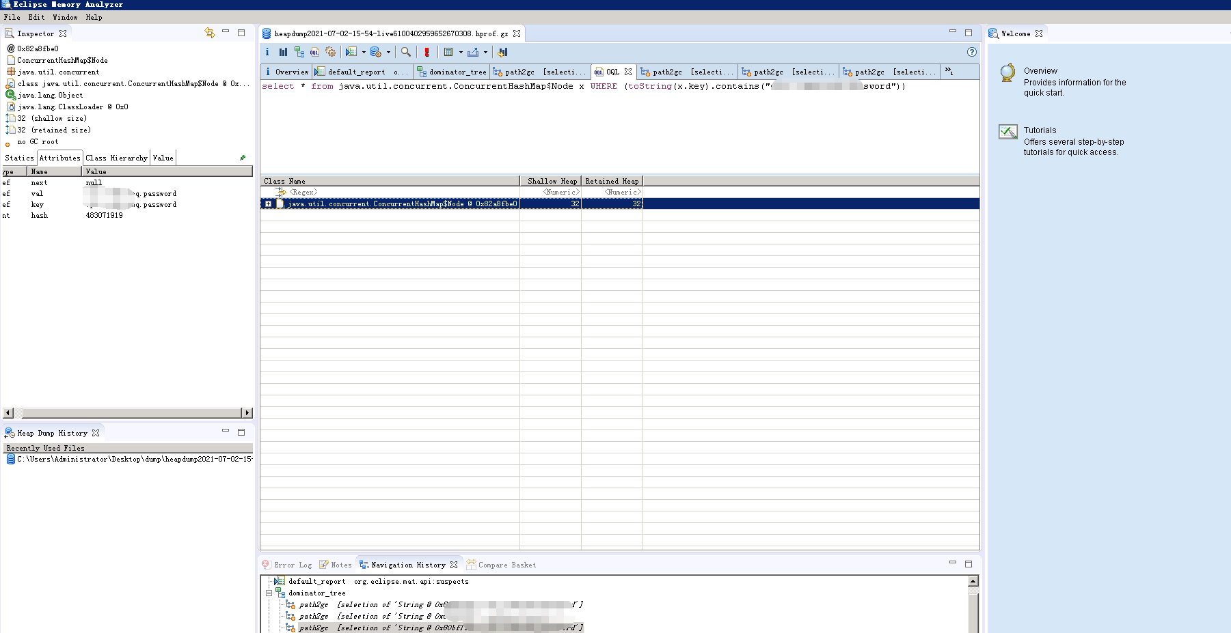Click the Inspector horizontal scrollbar right arrow
The height and width of the screenshot is (633, 1231).
[247, 412]
